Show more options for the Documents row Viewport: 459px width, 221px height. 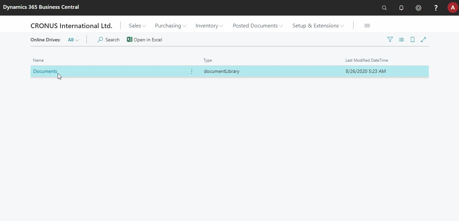[x=192, y=72]
